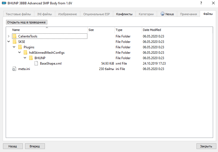Open the Опциональные ESP tab
The image size is (218, 152).
(x=97, y=14)
